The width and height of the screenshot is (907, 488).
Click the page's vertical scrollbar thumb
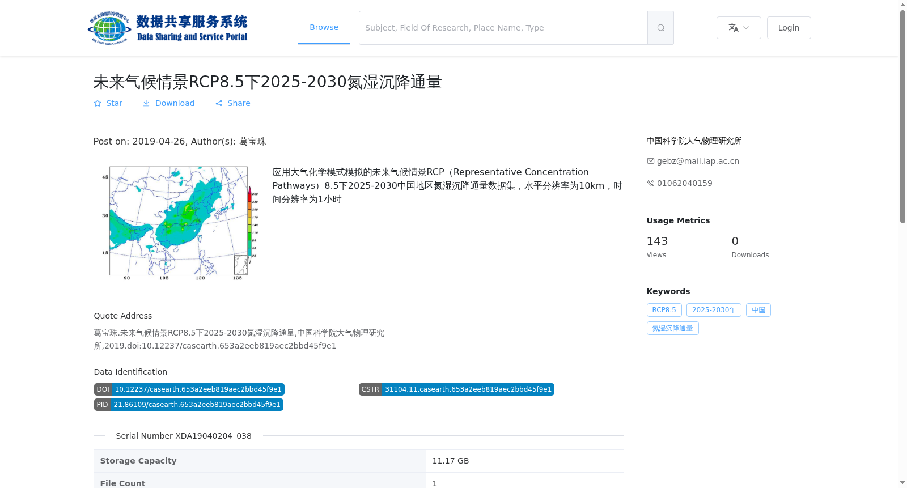pos(902,116)
